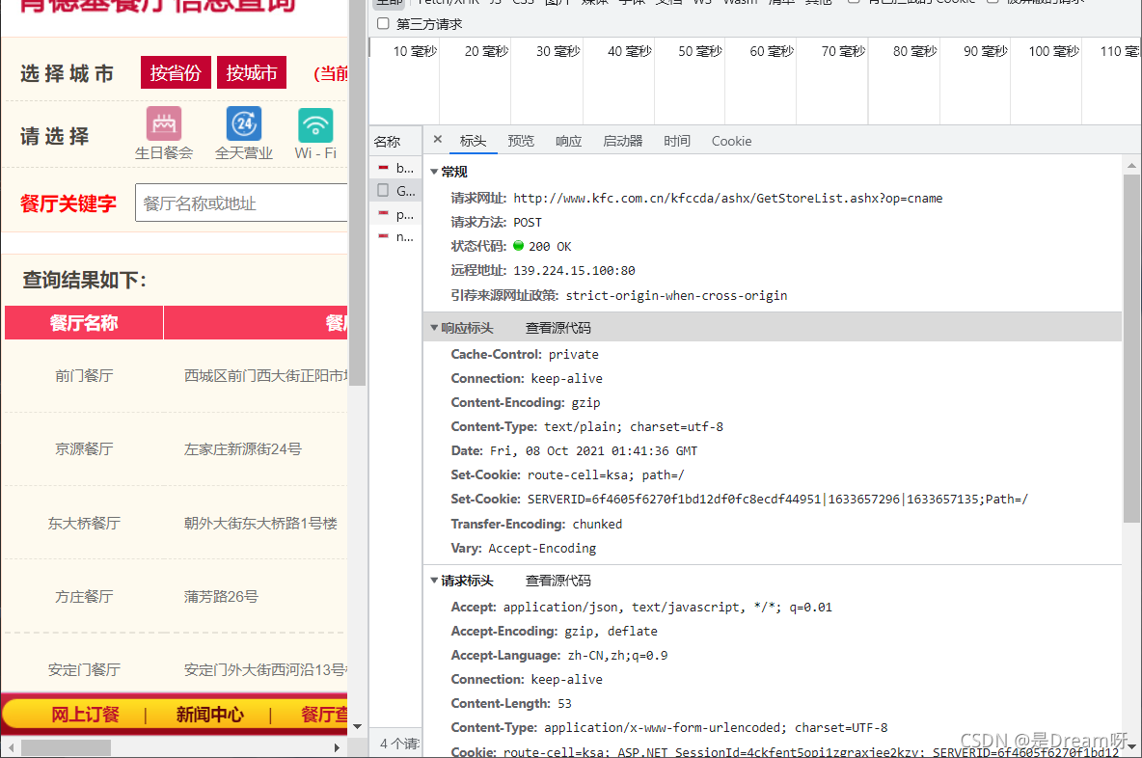Image resolution: width=1142 pixels, height=758 pixels.
Task: Select the 'p...' request row
Action: pos(396,214)
